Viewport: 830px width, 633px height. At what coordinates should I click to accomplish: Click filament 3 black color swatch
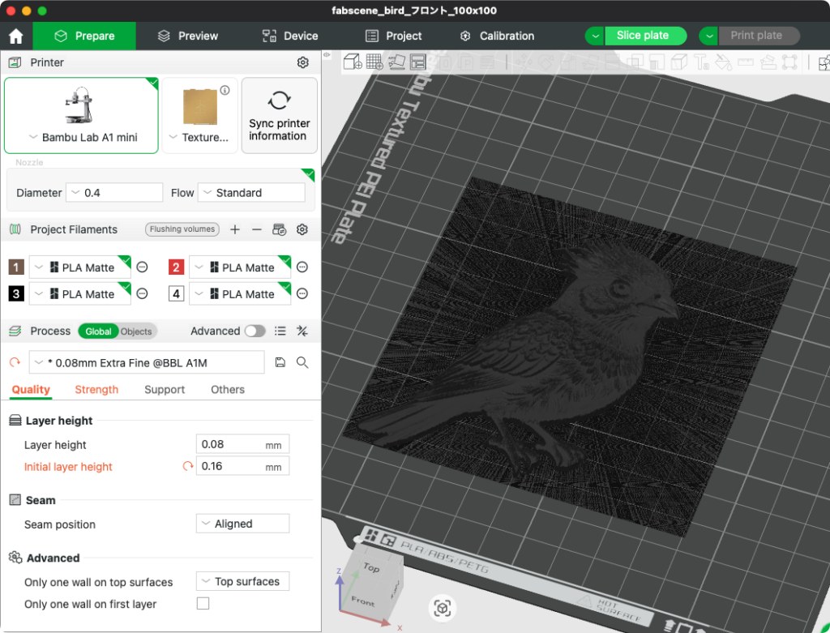coord(16,293)
